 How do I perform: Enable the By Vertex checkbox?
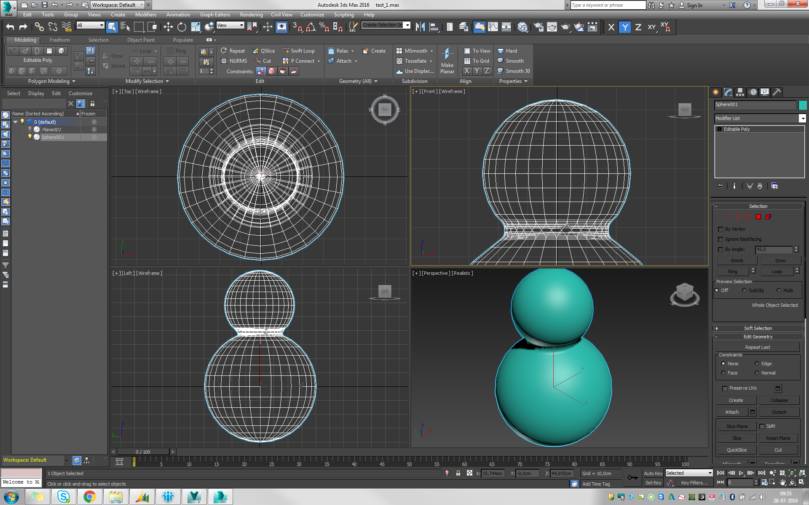pos(721,229)
